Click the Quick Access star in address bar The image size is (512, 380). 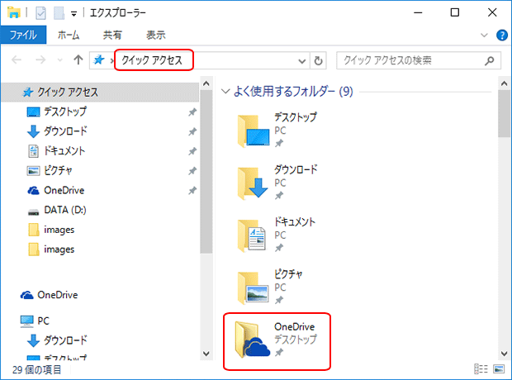[98, 59]
